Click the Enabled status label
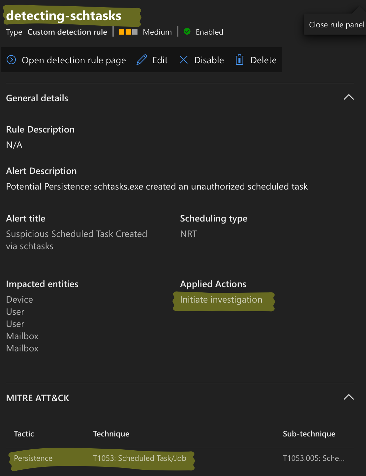The image size is (366, 476). click(209, 32)
